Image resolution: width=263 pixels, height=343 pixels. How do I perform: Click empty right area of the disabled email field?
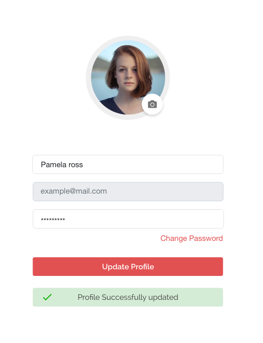click(x=175, y=192)
